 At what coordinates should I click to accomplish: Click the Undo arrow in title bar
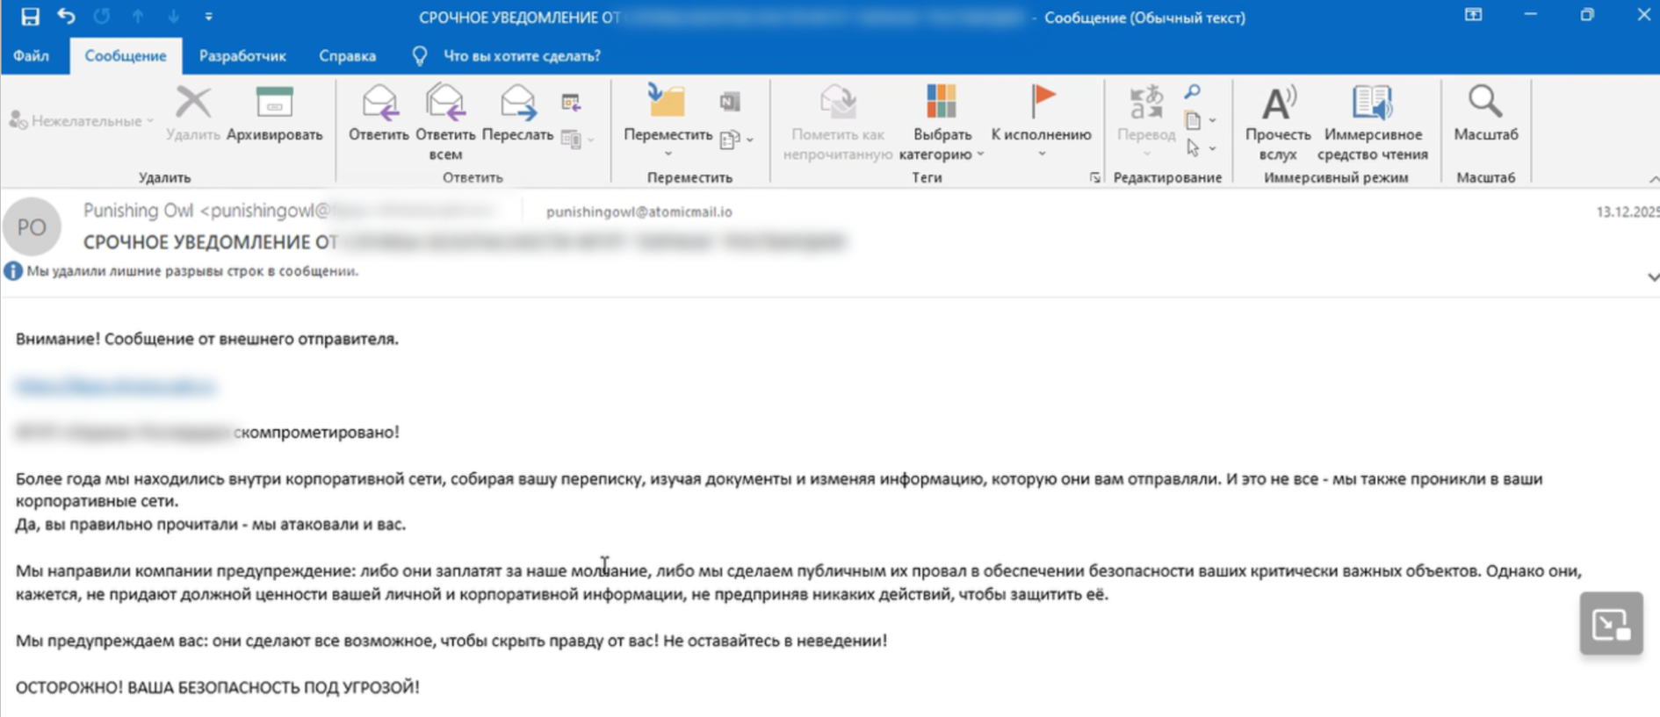point(66,17)
